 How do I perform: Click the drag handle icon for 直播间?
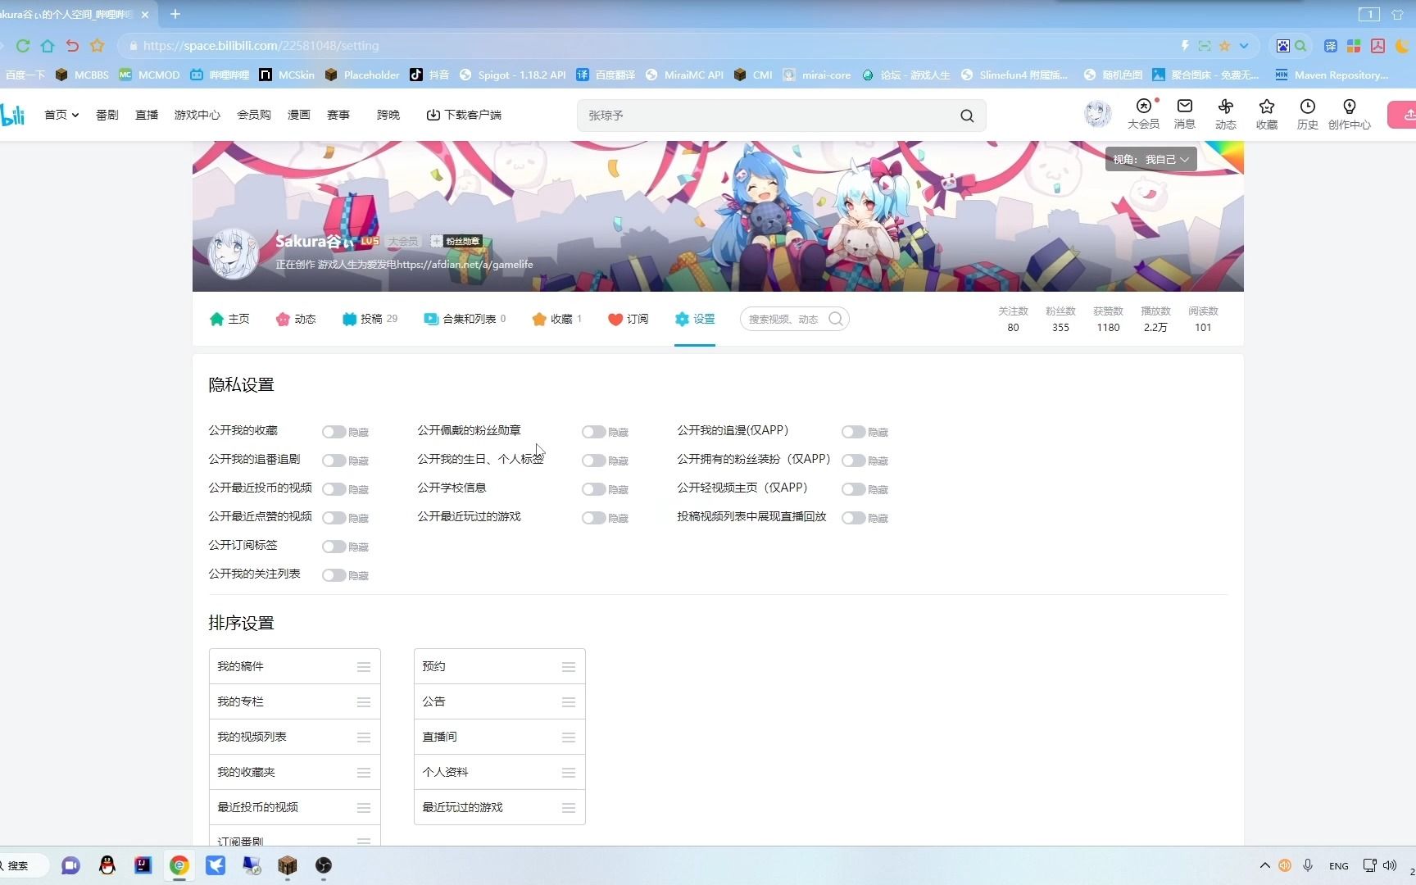569,737
